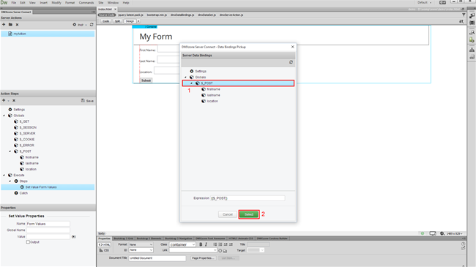Image resolution: width=476 pixels, height=267 pixels.
Task: Browse for link file folder icon
Action: click(x=225, y=251)
